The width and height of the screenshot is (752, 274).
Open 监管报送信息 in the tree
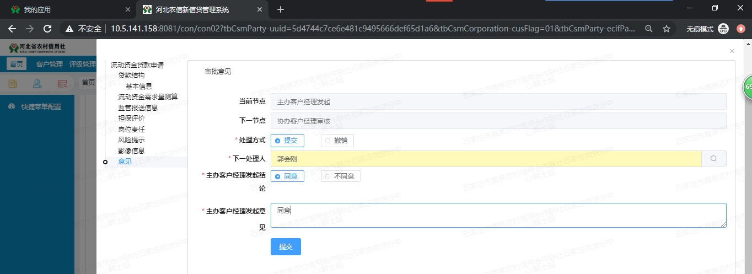pos(138,108)
